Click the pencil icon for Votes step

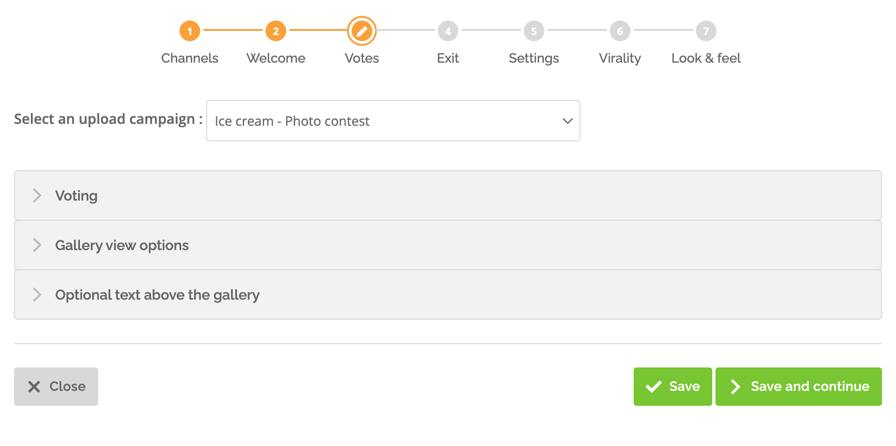pos(362,31)
